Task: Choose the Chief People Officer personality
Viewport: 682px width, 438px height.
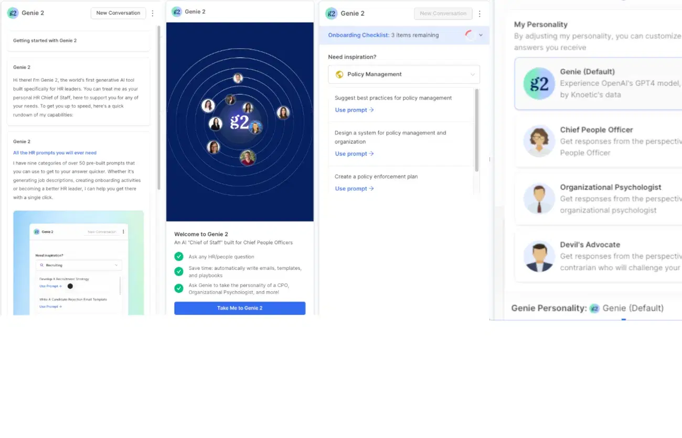Action: [598, 141]
